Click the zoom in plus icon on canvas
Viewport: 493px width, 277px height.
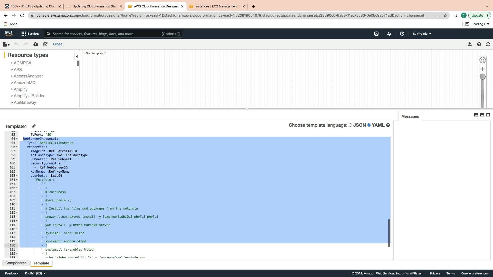tap(482, 69)
